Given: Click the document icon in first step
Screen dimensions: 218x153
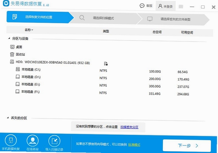Looking at the screenshot, I should point(15,17).
